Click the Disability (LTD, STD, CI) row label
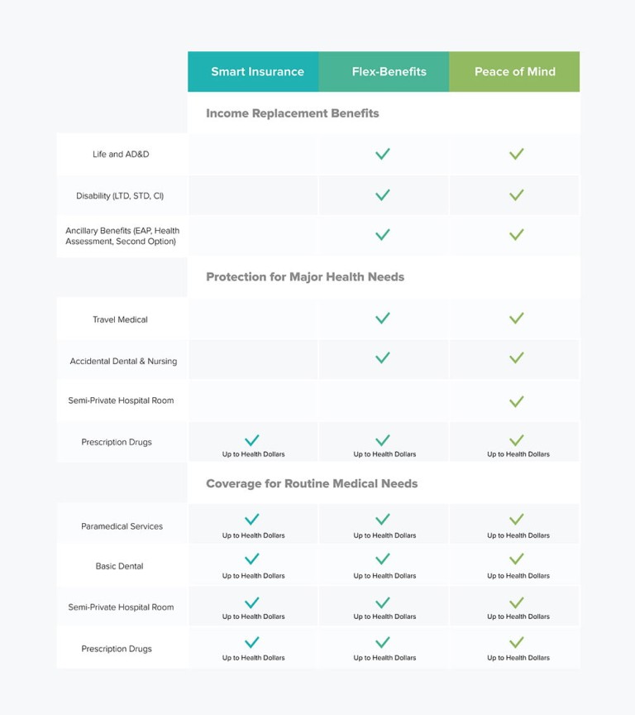The image size is (635, 715). point(120,196)
